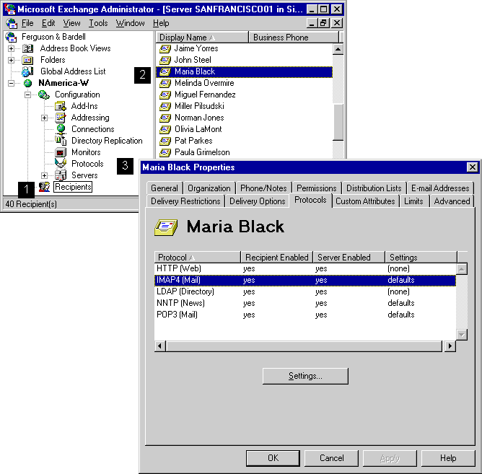This screenshot has width=482, height=474.
Task: Collapse the Configuration node
Action: pyautogui.click(x=27, y=95)
